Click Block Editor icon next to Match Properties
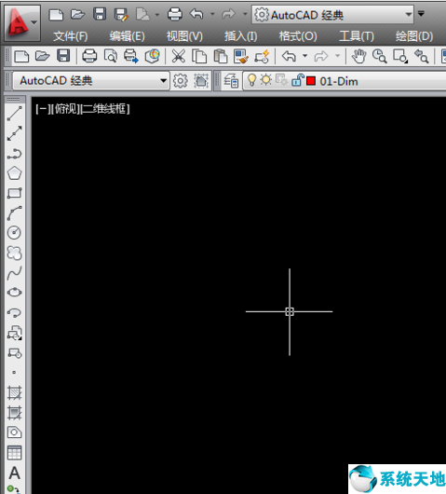This screenshot has height=494, width=446. point(262,57)
